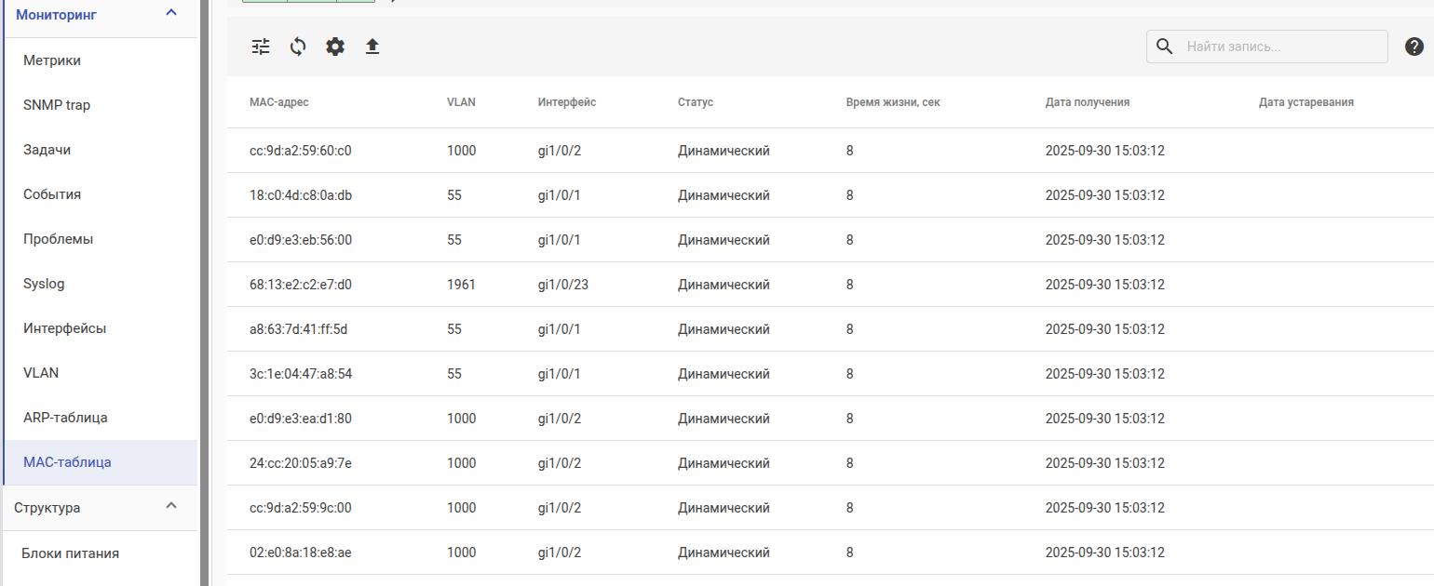Open the table filter settings icon
Image resolution: width=1434 pixels, height=586 pixels.
pyautogui.click(x=261, y=47)
